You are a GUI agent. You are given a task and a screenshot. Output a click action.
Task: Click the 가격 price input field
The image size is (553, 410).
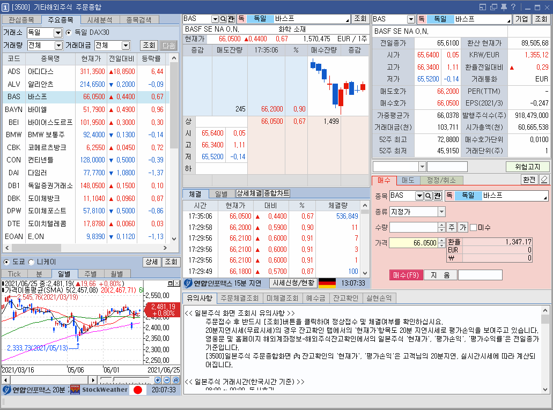pos(414,243)
